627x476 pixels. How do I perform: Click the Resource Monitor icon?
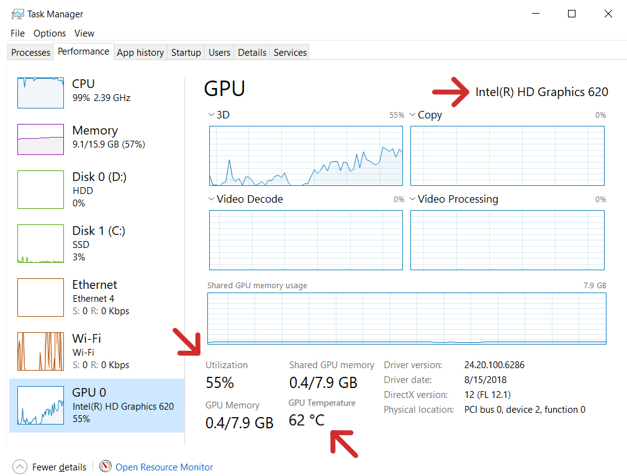[x=106, y=467]
